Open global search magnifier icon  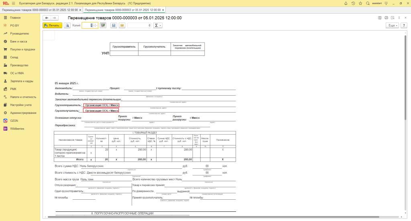pos(368,3)
